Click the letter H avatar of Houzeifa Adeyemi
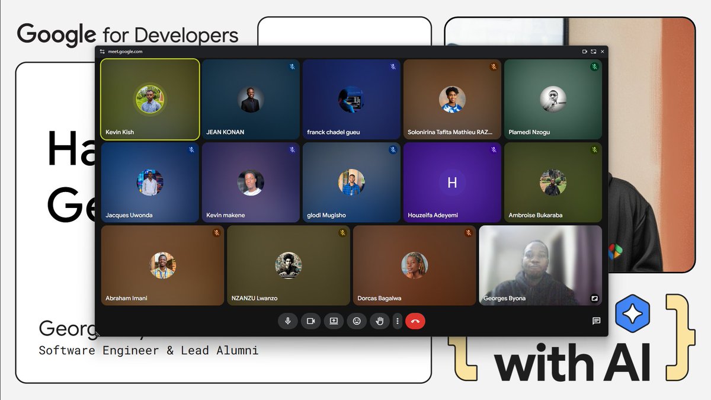Screen dimensions: 711x400 (x=452, y=183)
